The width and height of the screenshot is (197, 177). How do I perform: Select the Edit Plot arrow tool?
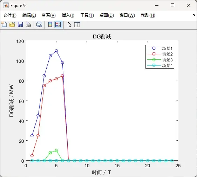click(69, 24)
